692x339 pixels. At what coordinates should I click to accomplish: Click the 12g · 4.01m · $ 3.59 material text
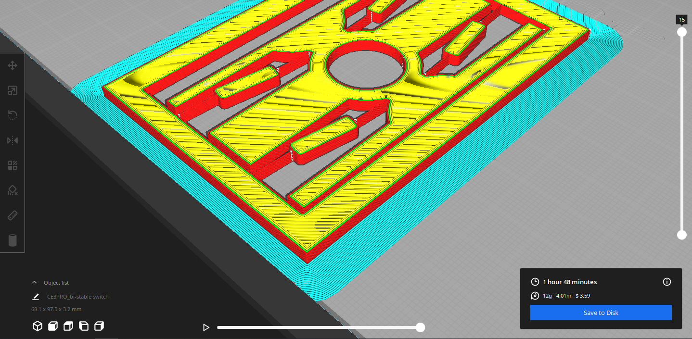[x=566, y=296]
